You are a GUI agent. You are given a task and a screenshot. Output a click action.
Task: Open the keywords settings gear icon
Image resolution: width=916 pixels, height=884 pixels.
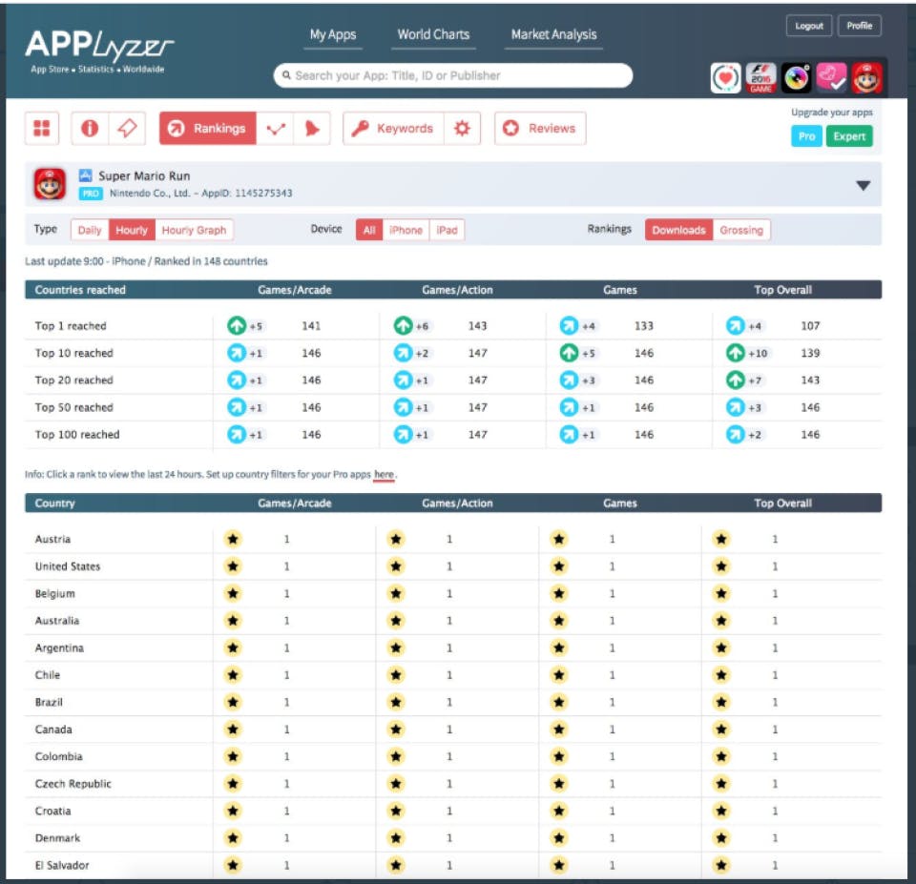(462, 128)
